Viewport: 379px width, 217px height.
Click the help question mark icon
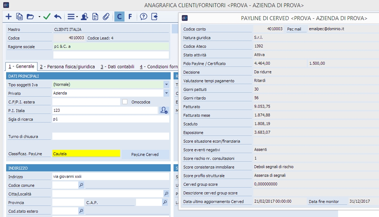coord(144,16)
